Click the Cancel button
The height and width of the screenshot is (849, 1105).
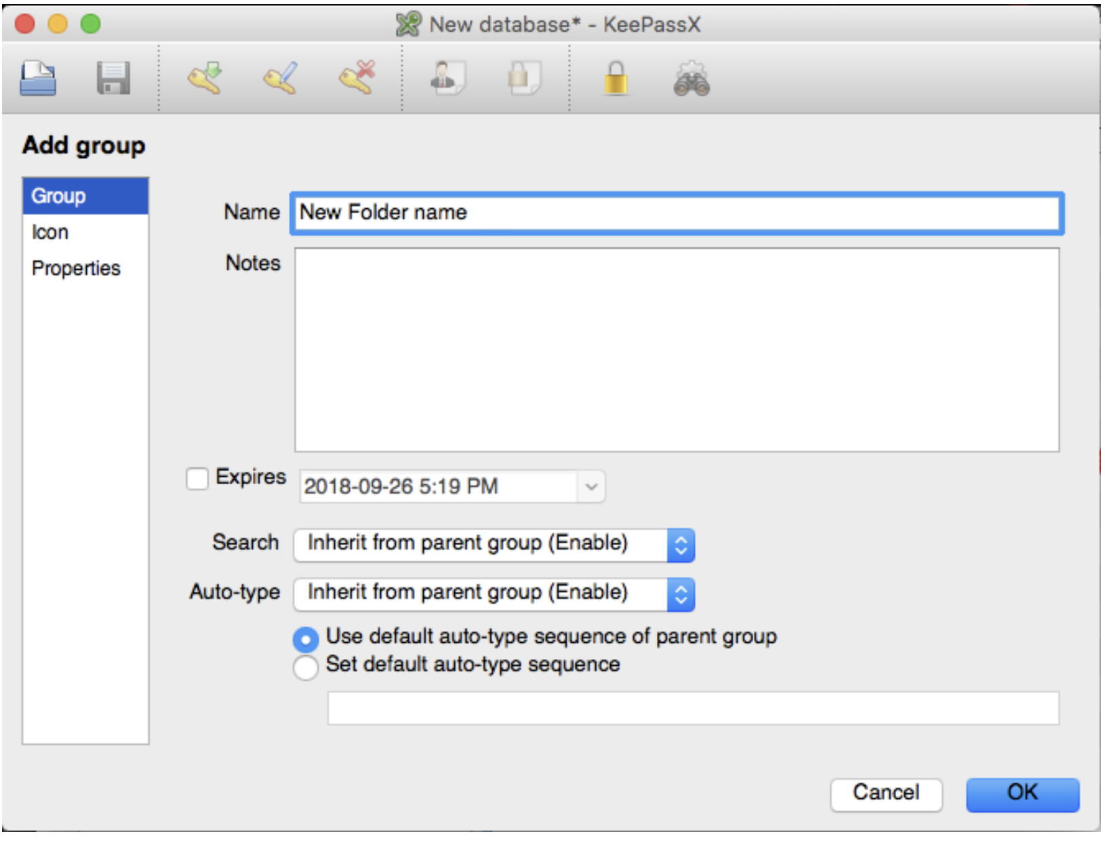coord(886,793)
